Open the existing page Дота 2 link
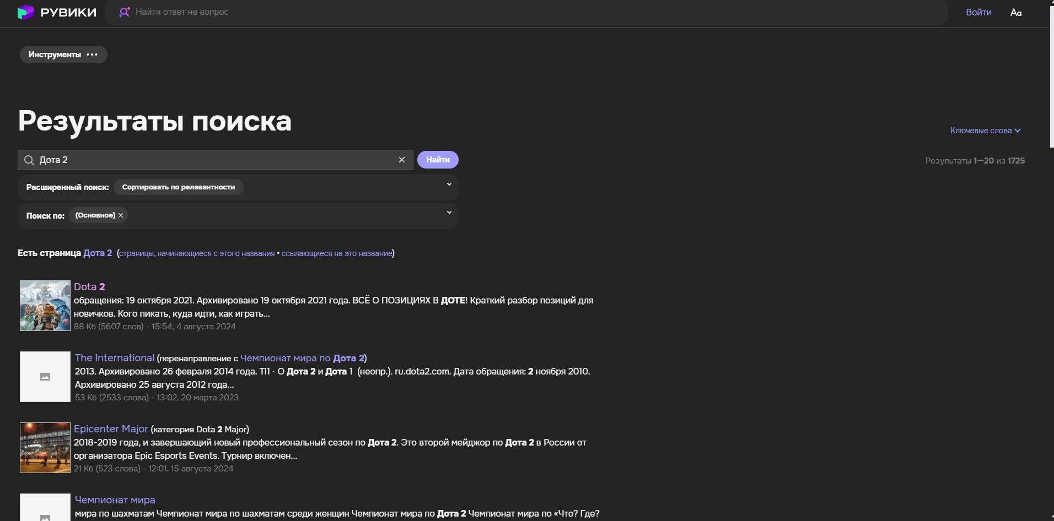 pyautogui.click(x=98, y=253)
